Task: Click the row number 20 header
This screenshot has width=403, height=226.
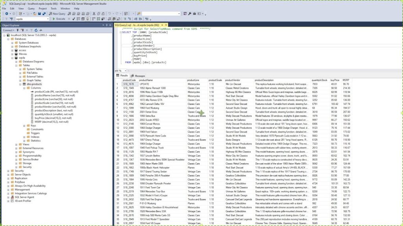Action: [x=118, y=160]
